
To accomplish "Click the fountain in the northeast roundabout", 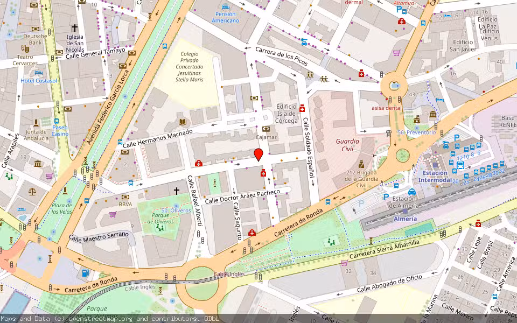I will pos(394,86).
